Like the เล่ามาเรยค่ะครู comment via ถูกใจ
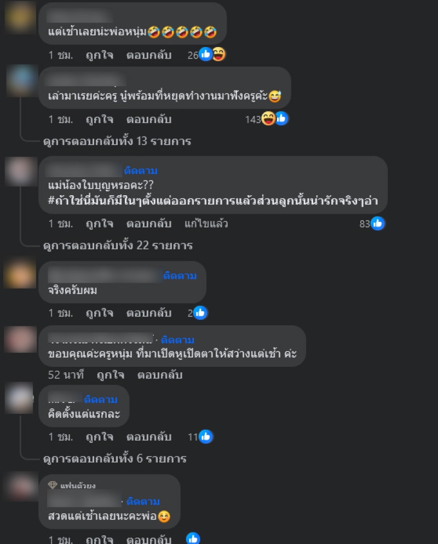The image size is (438, 544). pyautogui.click(x=100, y=119)
